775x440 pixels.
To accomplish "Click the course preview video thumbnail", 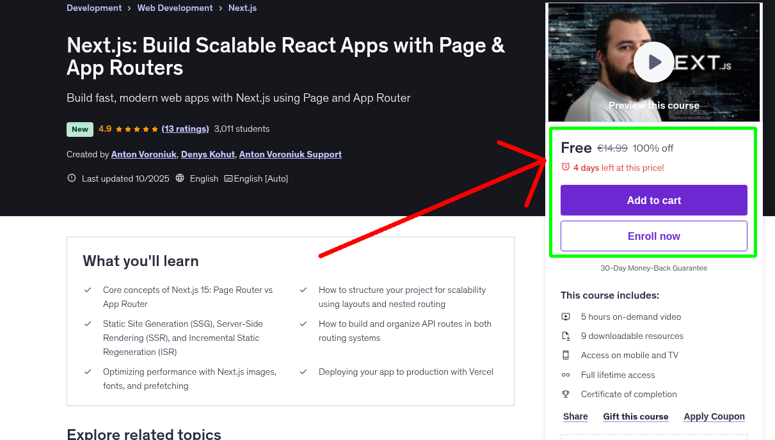I will pos(653,38).
